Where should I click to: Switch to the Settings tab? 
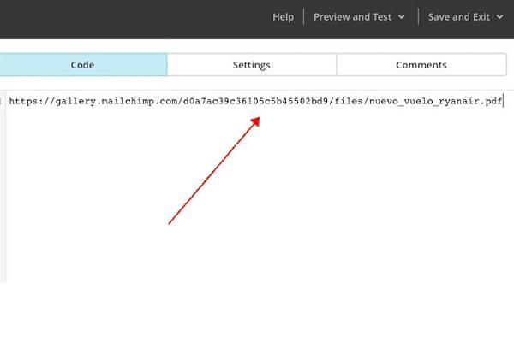251,65
